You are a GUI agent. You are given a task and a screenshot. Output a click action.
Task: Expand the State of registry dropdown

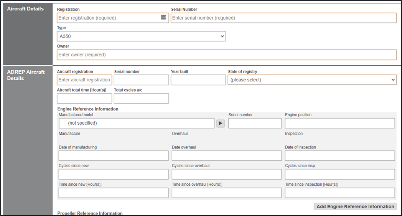click(x=312, y=80)
